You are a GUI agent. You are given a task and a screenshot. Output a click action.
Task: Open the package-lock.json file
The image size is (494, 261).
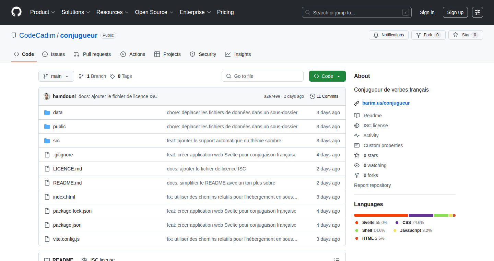click(x=72, y=211)
